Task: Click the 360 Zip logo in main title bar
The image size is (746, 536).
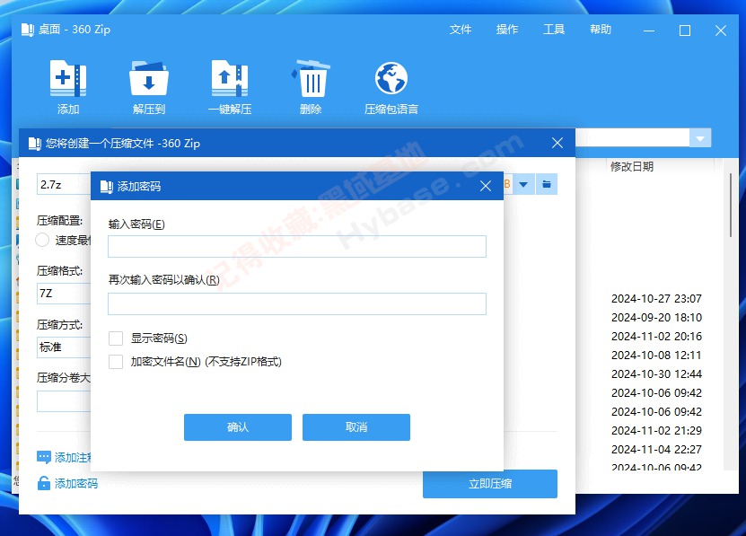Action: pyautogui.click(x=28, y=30)
